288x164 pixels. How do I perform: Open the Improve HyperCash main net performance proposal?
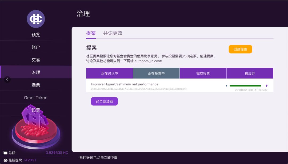[125, 84]
